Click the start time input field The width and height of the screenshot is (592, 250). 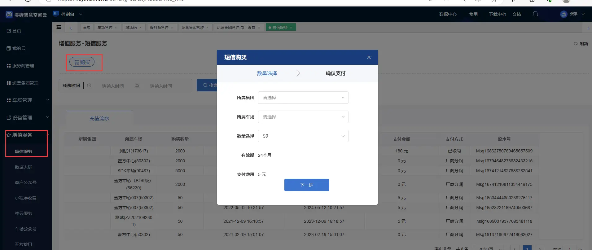[113, 86]
